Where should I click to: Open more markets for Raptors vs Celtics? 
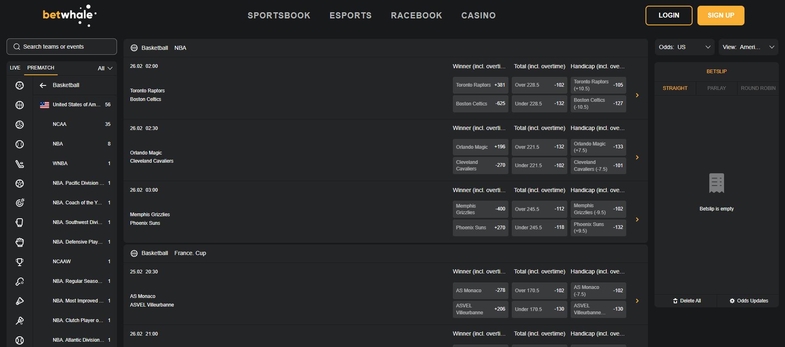tap(637, 95)
